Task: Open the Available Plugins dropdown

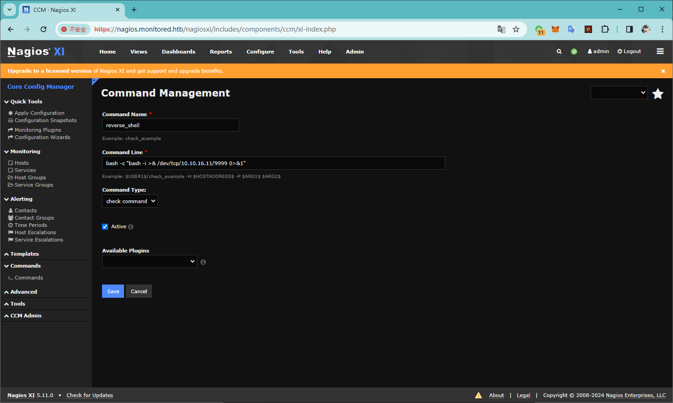Action: [x=150, y=261]
